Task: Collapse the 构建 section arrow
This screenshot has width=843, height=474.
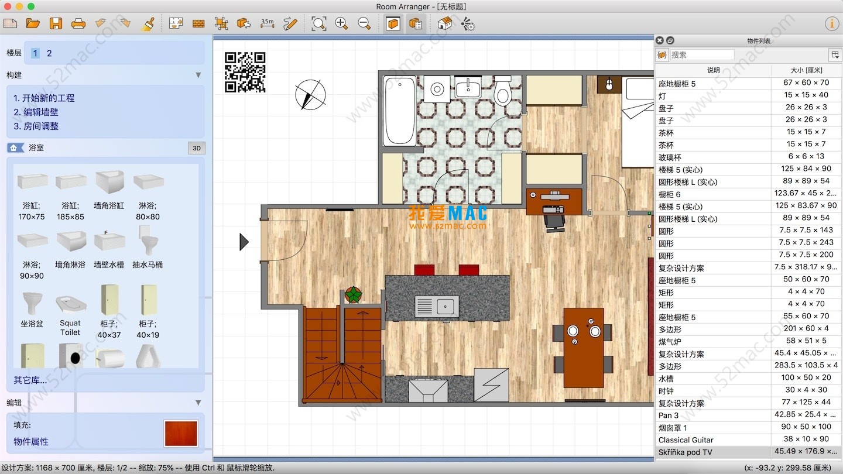Action: [x=198, y=75]
